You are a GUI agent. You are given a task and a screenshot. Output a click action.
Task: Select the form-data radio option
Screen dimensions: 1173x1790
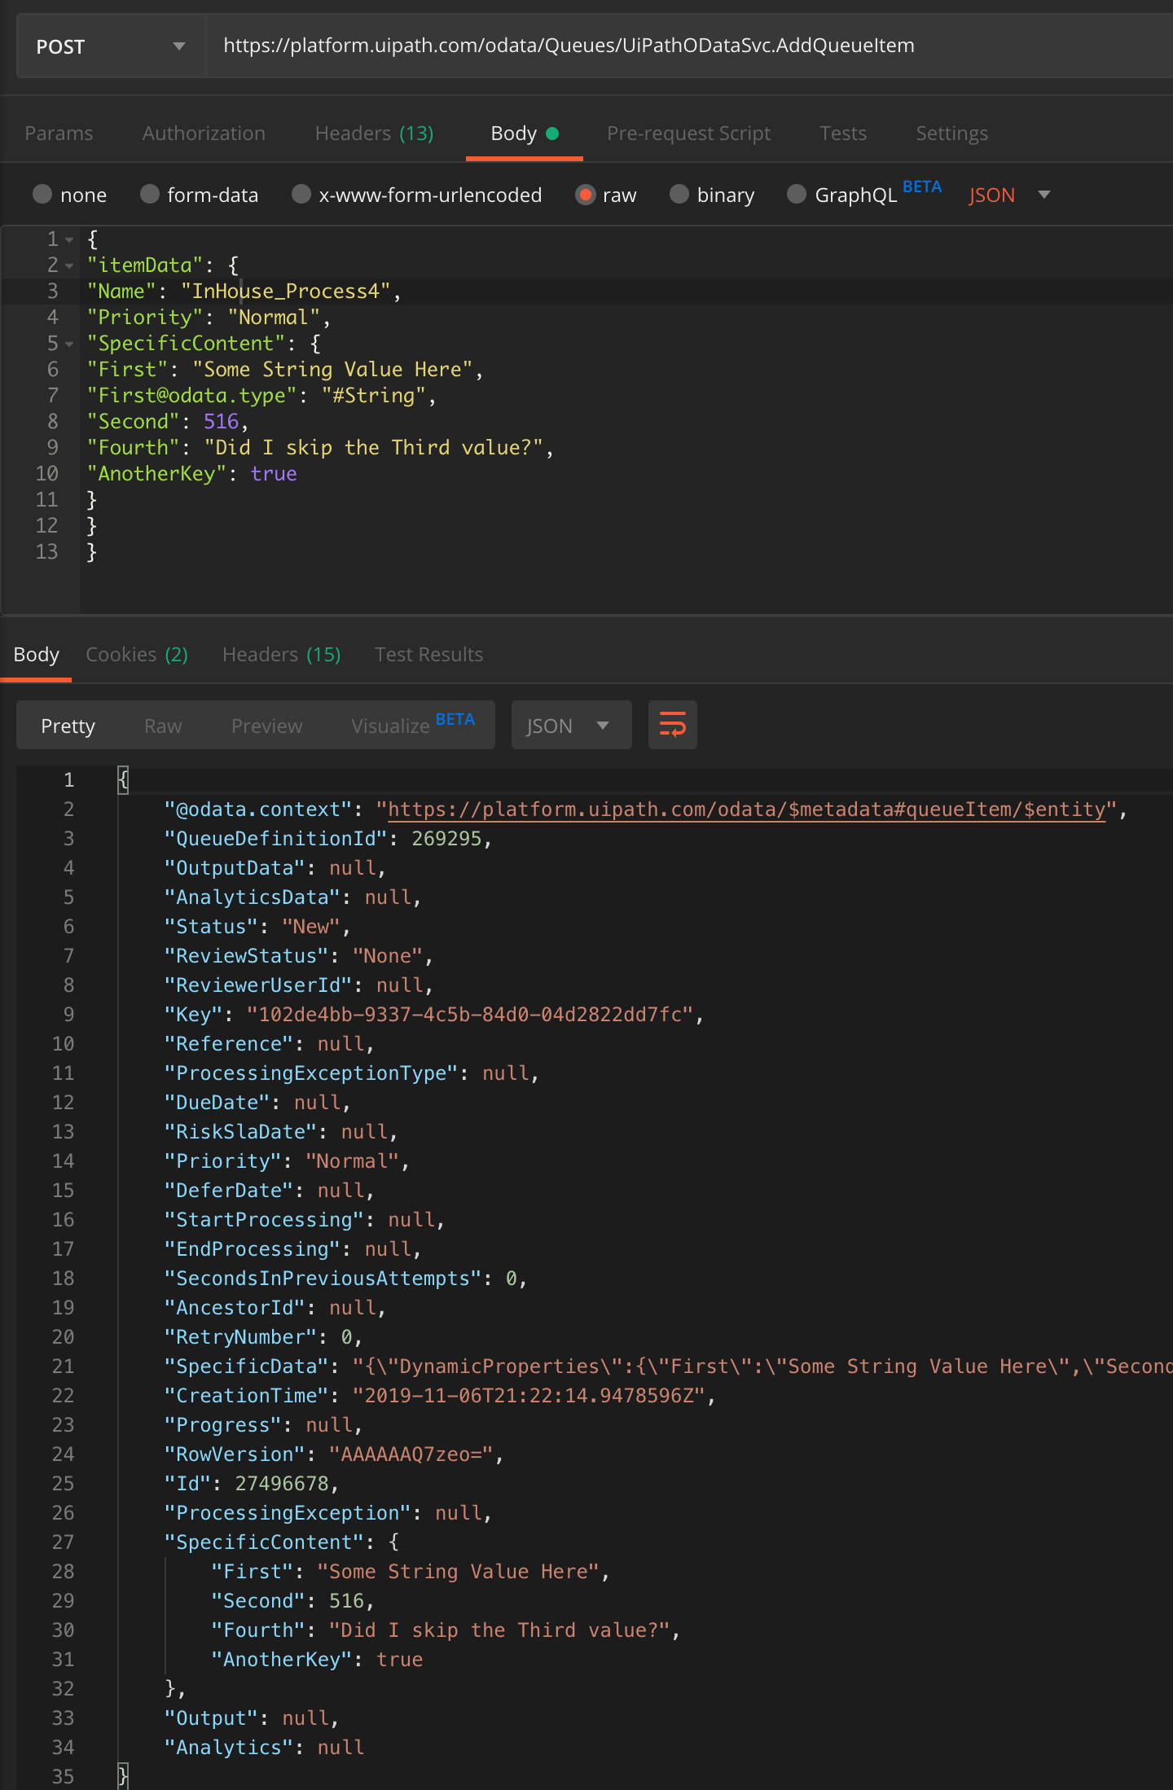point(149,195)
